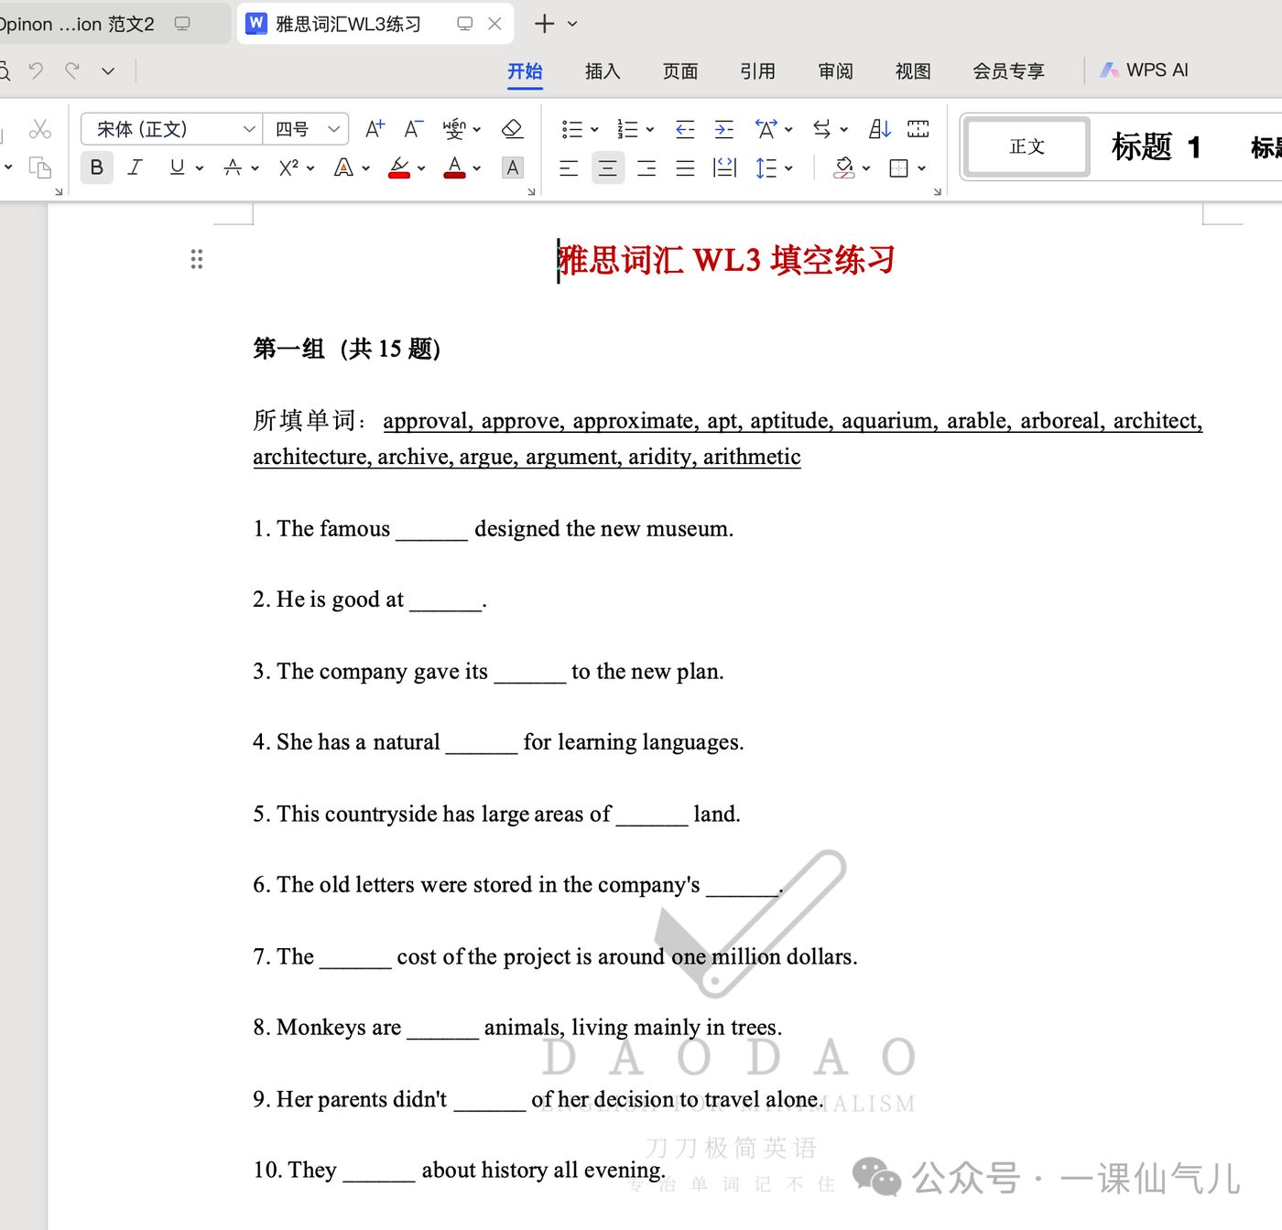The image size is (1282, 1230).
Task: Switch to the 页面 ribbon tab
Action: [680, 71]
